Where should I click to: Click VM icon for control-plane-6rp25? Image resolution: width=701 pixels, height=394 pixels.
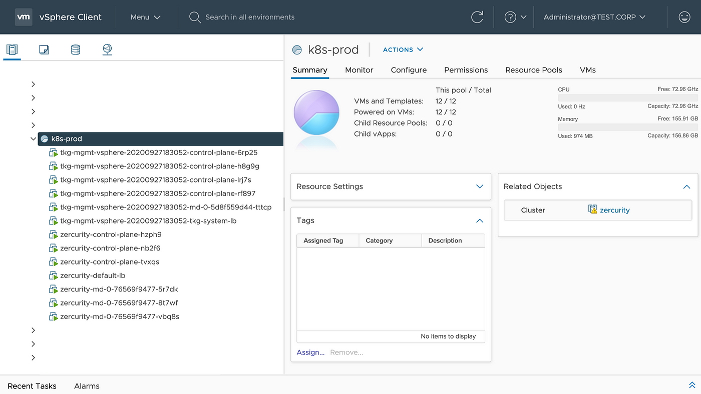tap(54, 152)
